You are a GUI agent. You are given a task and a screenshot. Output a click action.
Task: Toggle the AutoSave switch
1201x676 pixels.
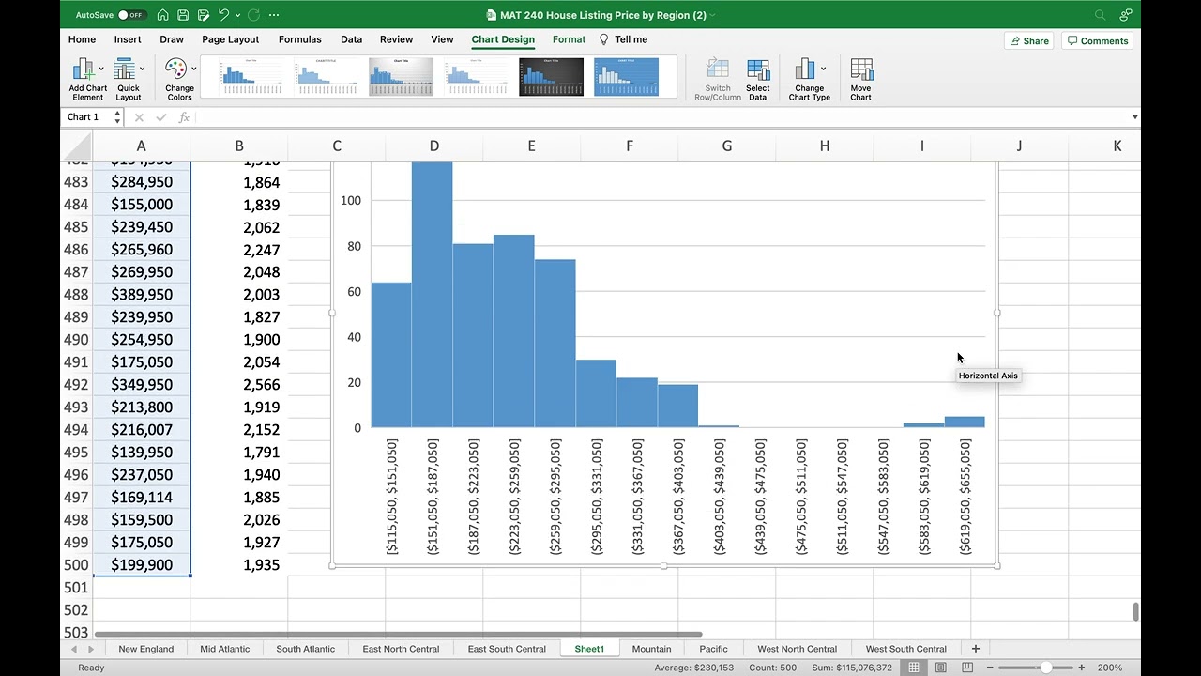pos(132,15)
